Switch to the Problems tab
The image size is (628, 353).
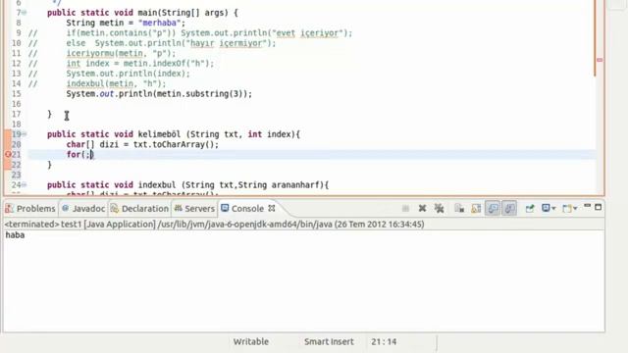[x=30, y=209]
